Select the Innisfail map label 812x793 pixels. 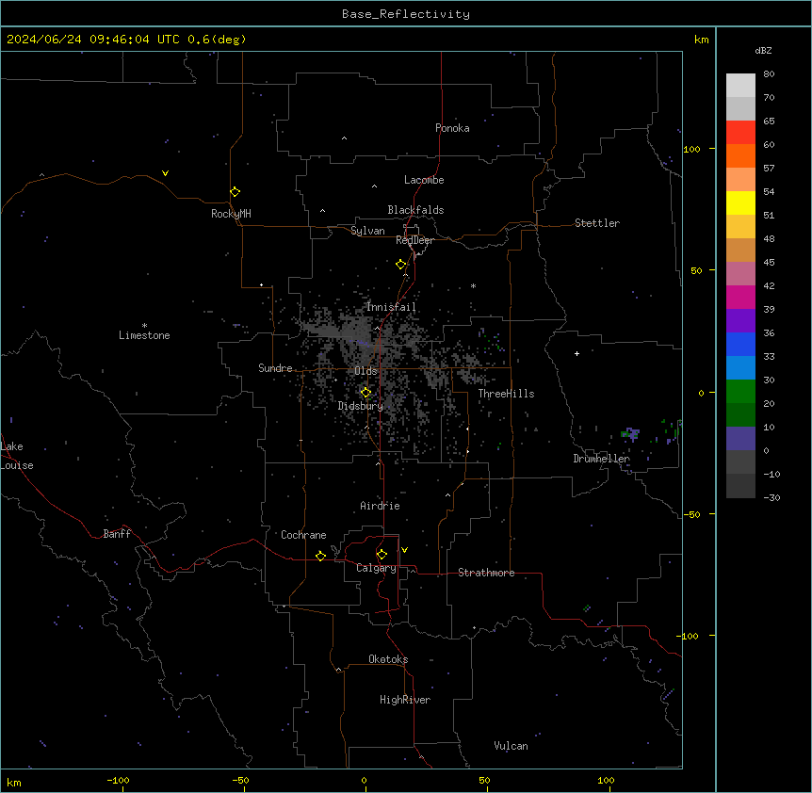pos(391,307)
